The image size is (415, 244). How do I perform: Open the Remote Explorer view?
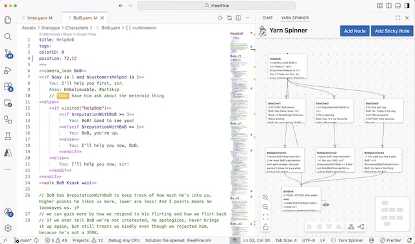tap(8, 103)
